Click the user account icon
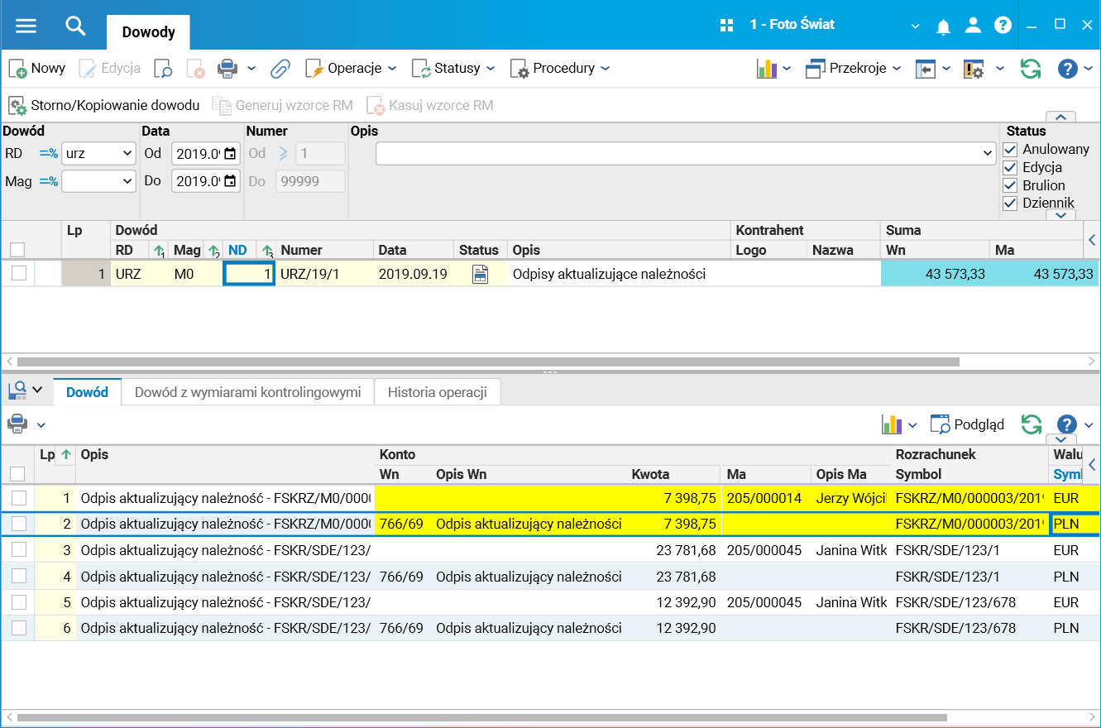Screen dimensions: 1101x728 [x=973, y=26]
